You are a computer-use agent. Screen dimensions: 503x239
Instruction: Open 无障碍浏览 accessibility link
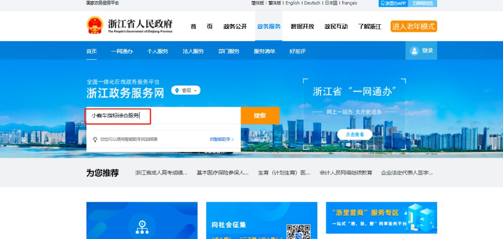coord(423,3)
